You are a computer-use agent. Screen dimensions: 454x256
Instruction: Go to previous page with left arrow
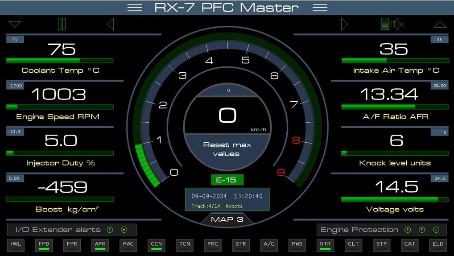tap(111, 24)
